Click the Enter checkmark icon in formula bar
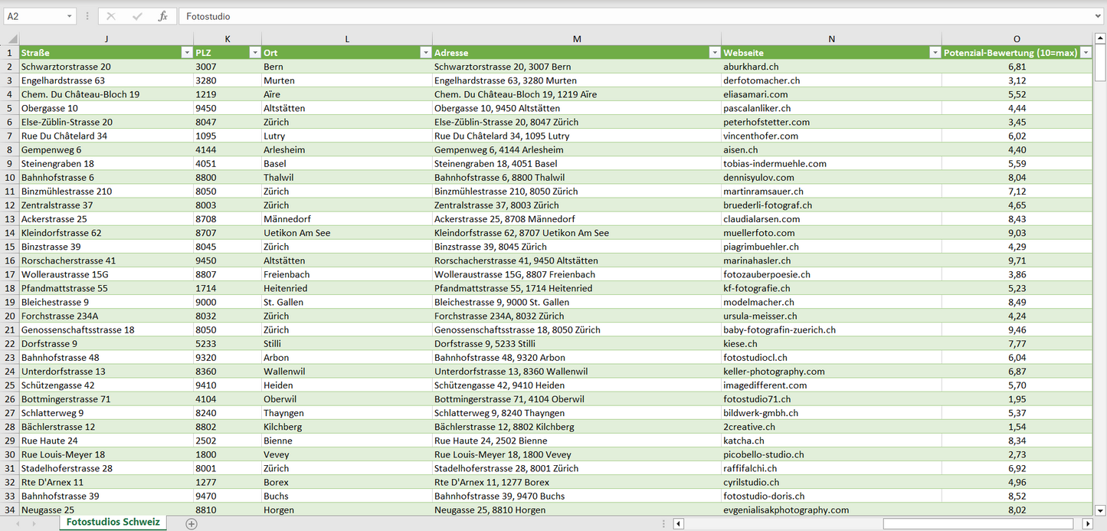 (x=137, y=16)
